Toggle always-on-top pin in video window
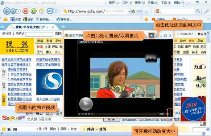This screenshot has height=136, width=211. (x=152, y=35)
